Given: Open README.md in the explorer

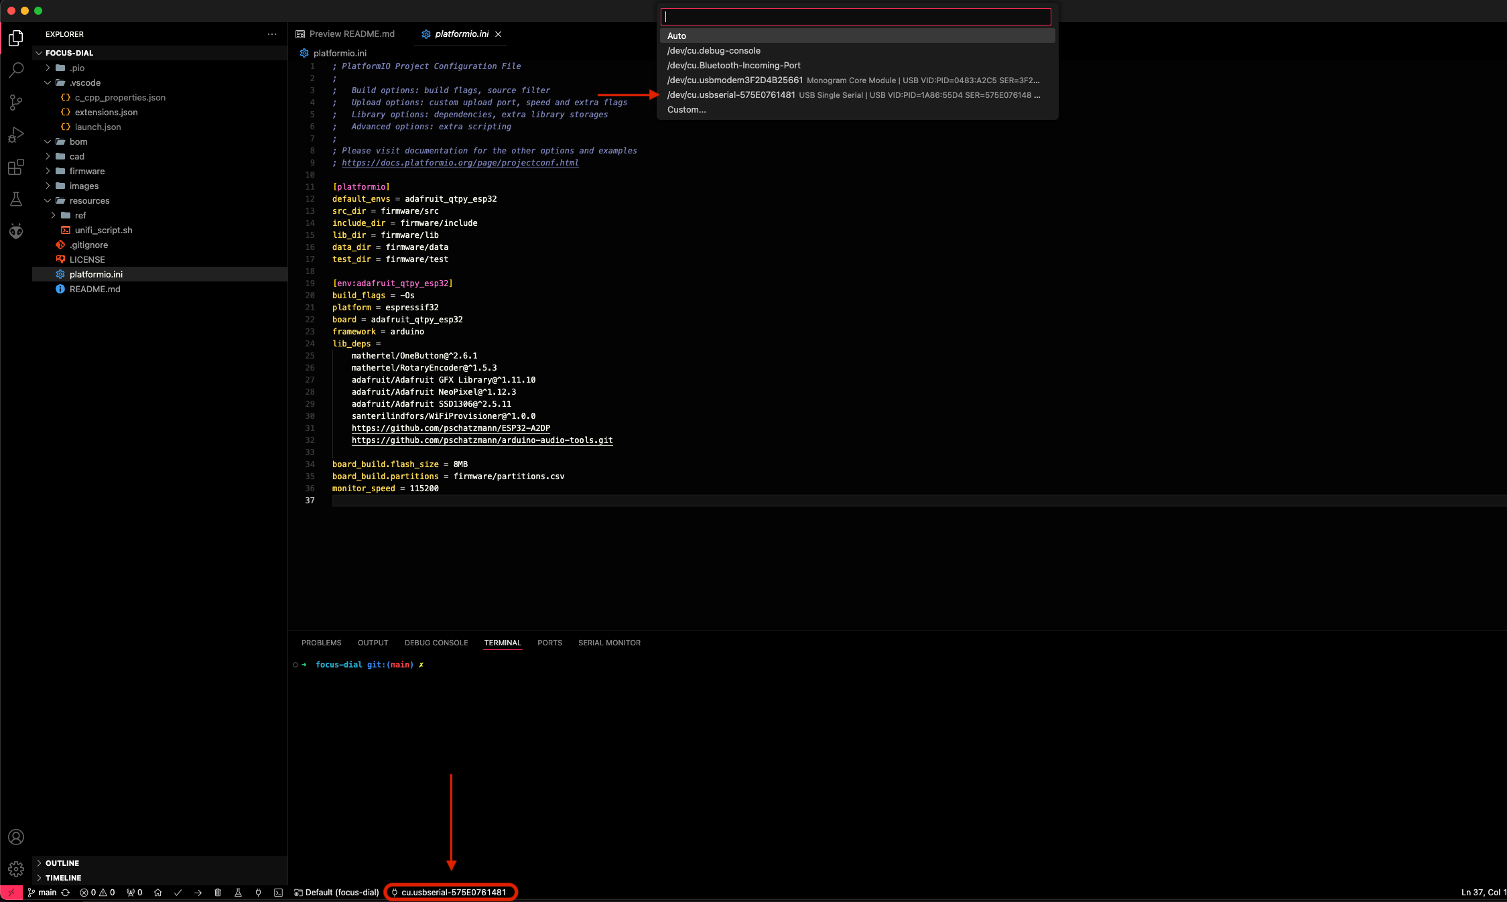Looking at the screenshot, I should (x=94, y=289).
